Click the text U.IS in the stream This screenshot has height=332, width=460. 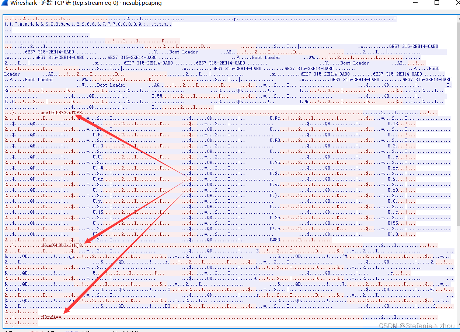[393, 124]
